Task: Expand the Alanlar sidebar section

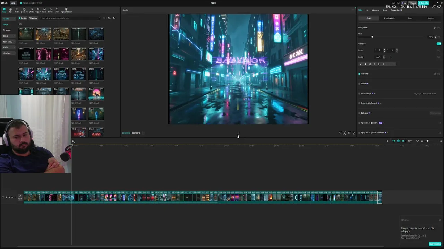Action: pyautogui.click(x=8, y=47)
